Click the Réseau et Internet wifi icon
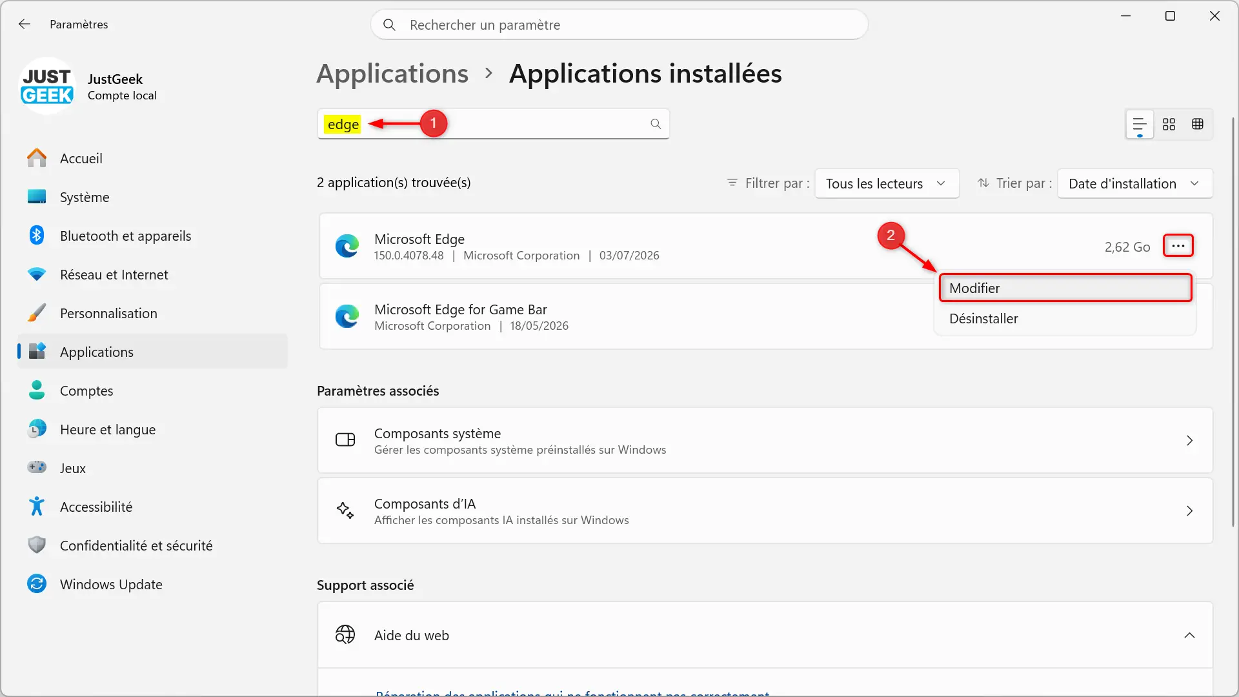Image resolution: width=1239 pixels, height=697 pixels. tap(37, 274)
